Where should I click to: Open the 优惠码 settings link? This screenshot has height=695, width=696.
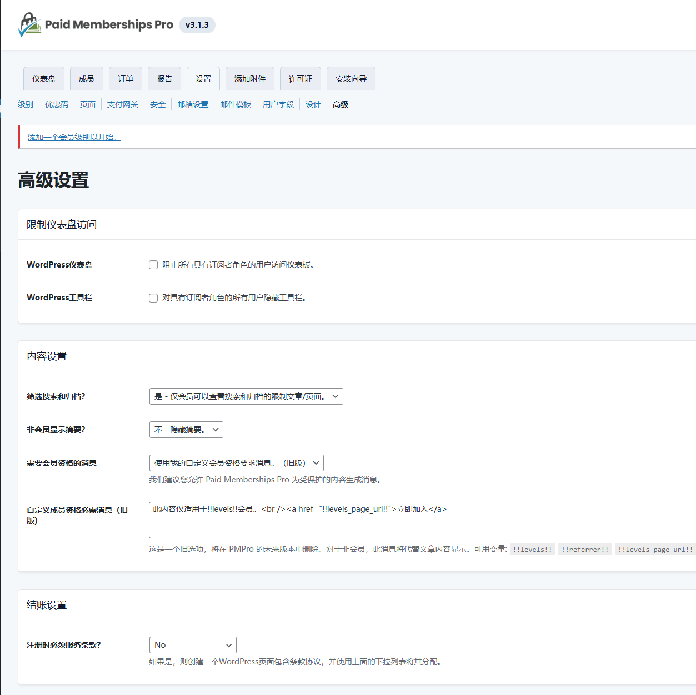57,104
